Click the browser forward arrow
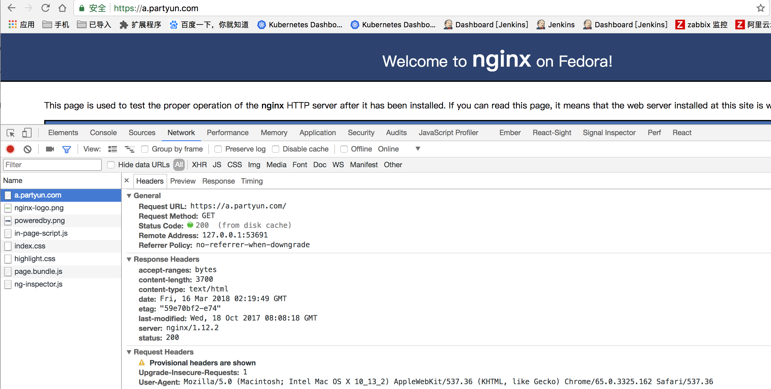771x389 pixels. [28, 8]
